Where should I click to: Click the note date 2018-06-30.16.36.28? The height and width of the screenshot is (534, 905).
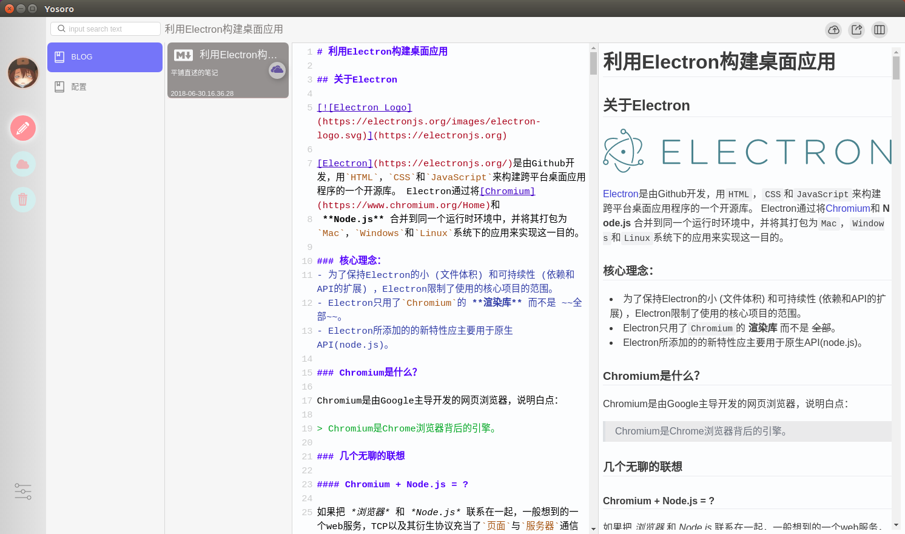(202, 93)
